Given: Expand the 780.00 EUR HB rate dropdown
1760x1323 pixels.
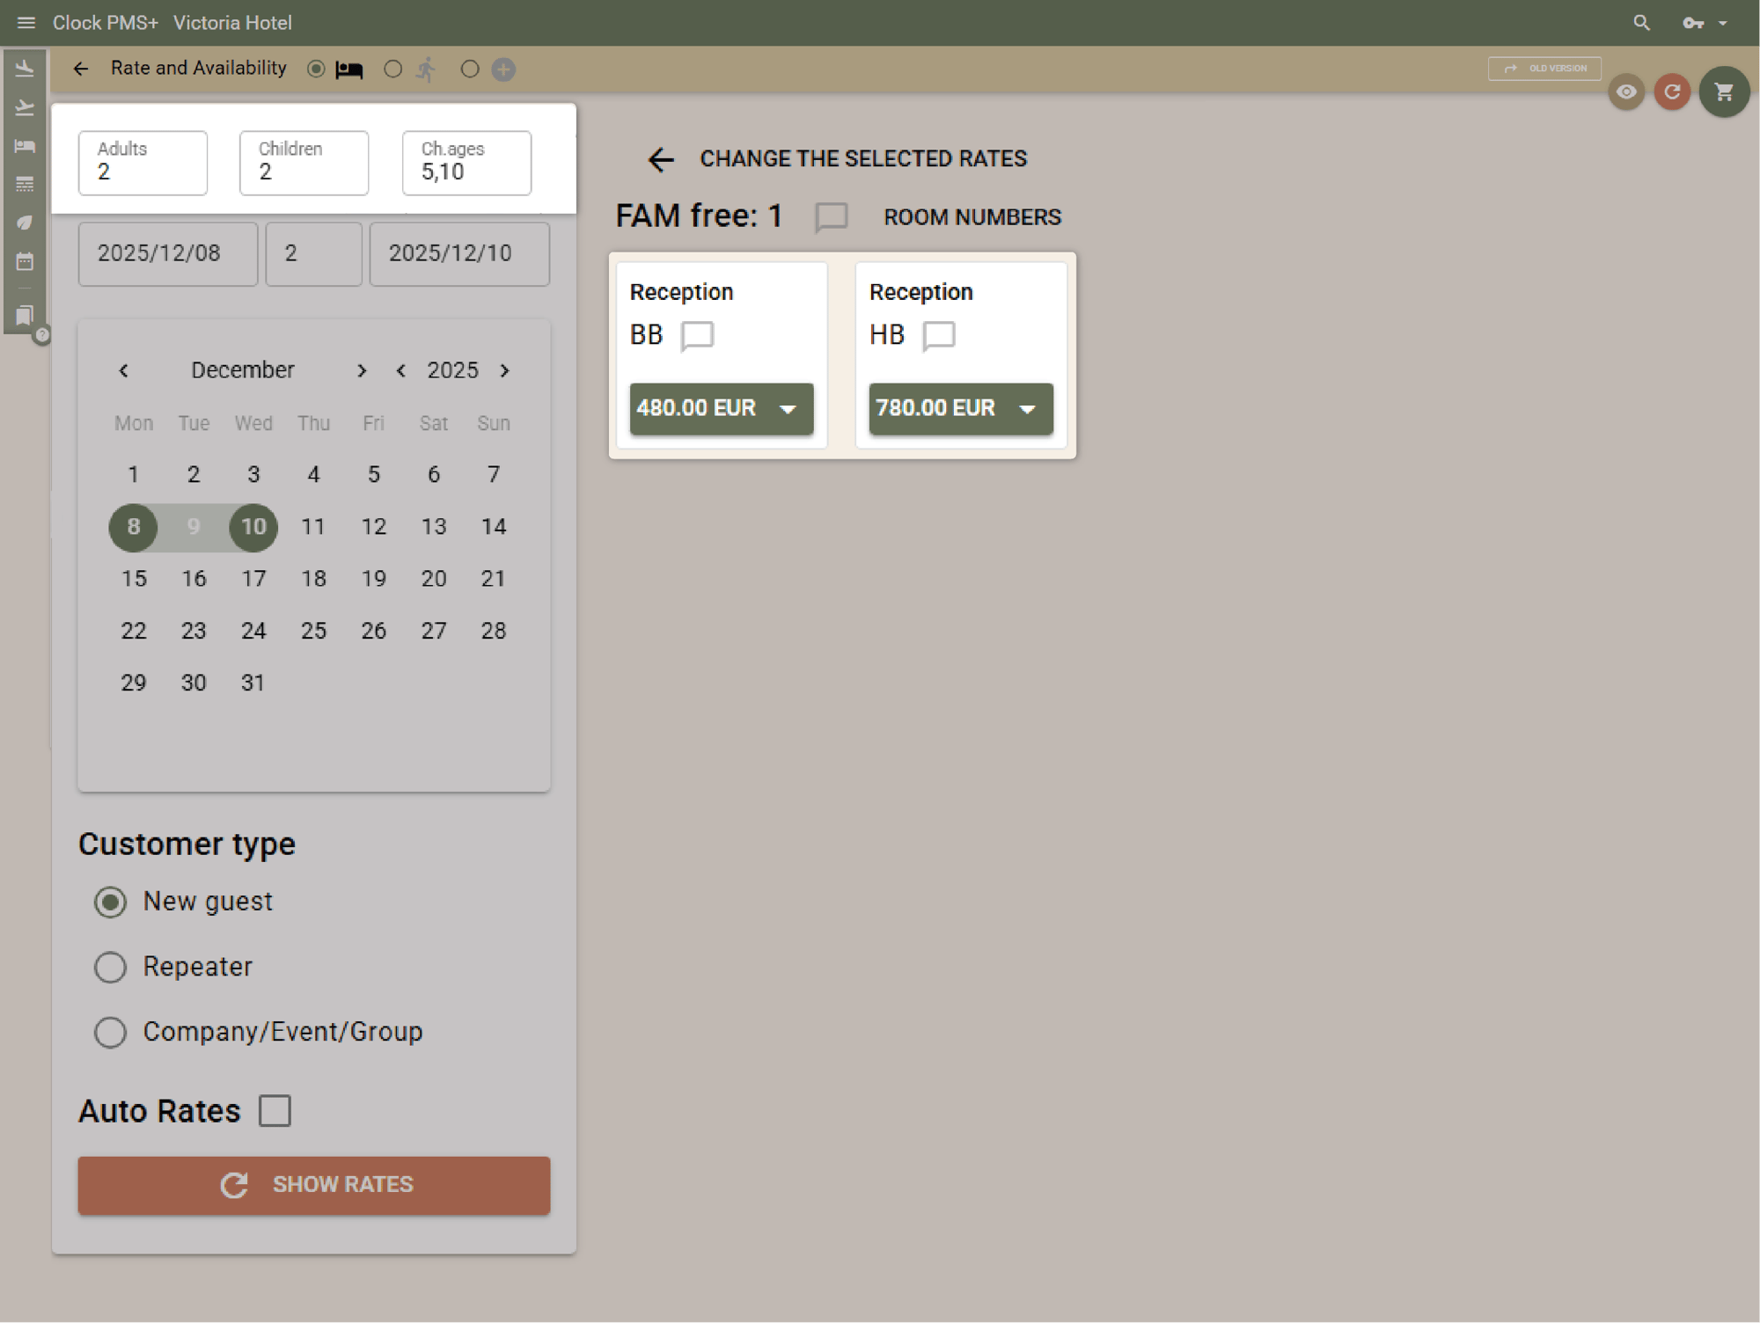Looking at the screenshot, I should point(1029,409).
